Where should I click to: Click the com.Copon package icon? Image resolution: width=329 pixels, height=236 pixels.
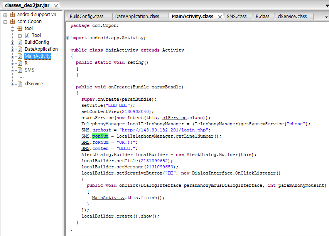click(12, 22)
